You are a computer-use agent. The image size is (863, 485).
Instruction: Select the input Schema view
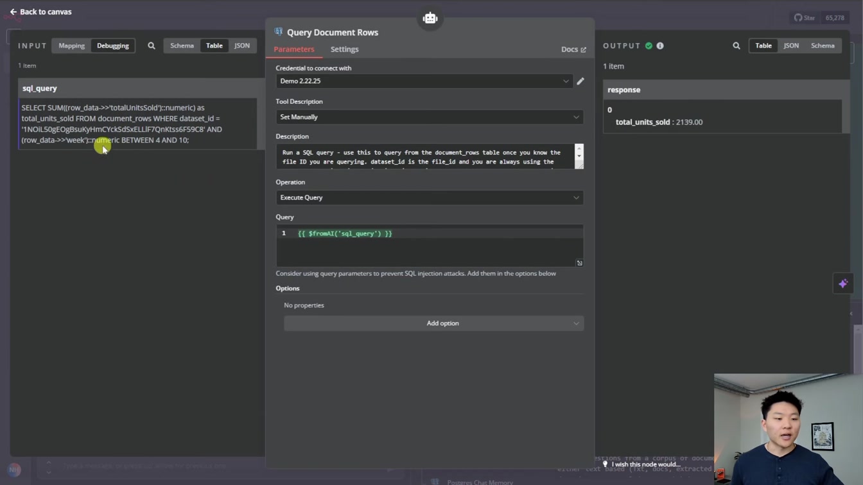(182, 46)
